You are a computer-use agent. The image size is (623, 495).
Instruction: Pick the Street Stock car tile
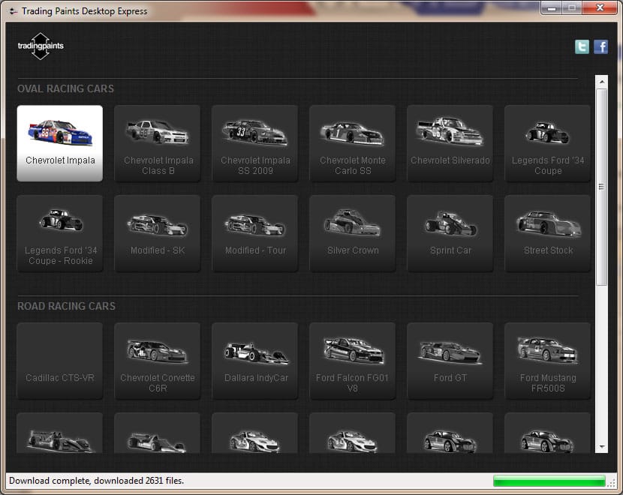[x=547, y=233]
